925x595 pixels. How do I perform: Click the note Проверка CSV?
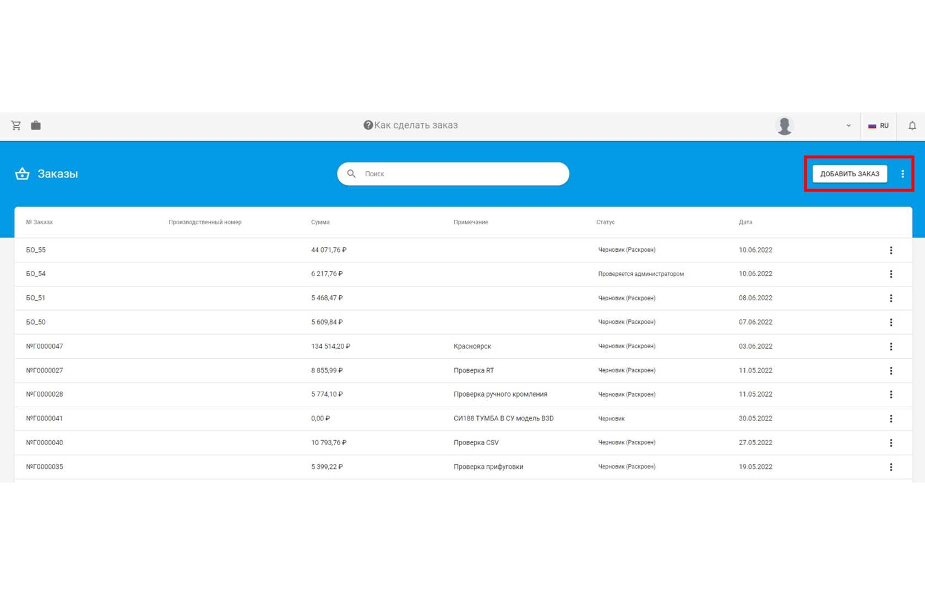pos(476,443)
